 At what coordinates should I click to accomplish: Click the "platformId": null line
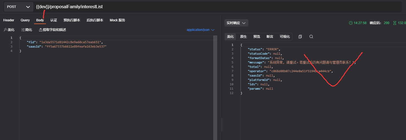tap(265, 80)
